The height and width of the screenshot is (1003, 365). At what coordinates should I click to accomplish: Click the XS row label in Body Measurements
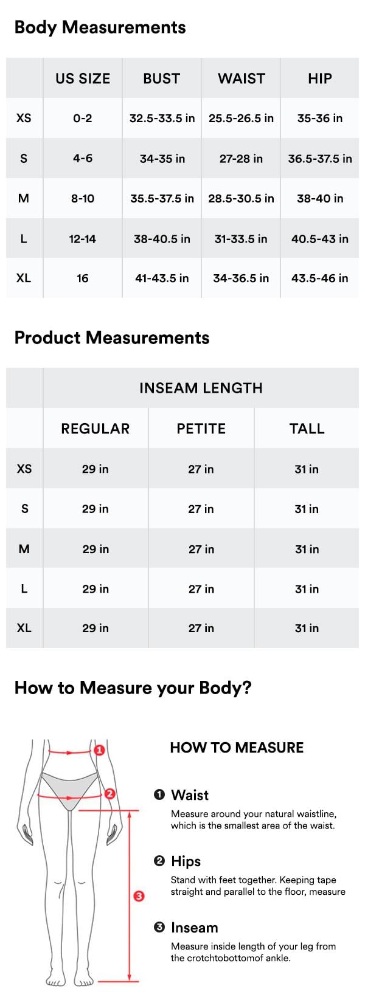(x=24, y=118)
